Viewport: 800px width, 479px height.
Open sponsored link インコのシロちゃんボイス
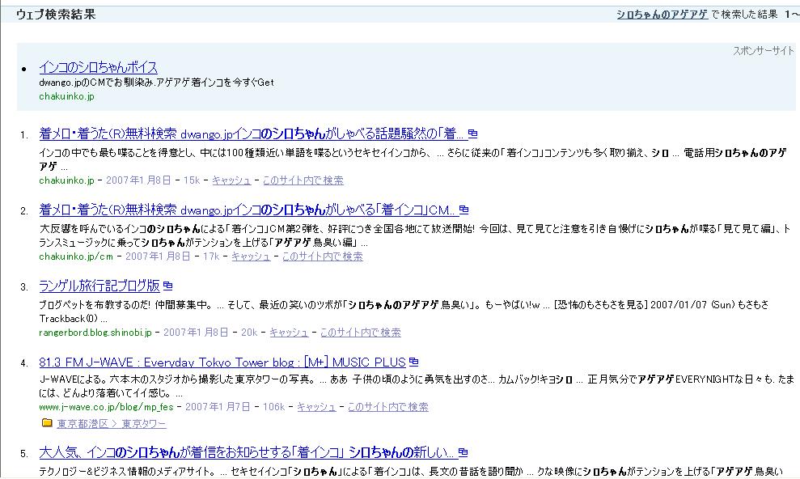click(x=98, y=67)
